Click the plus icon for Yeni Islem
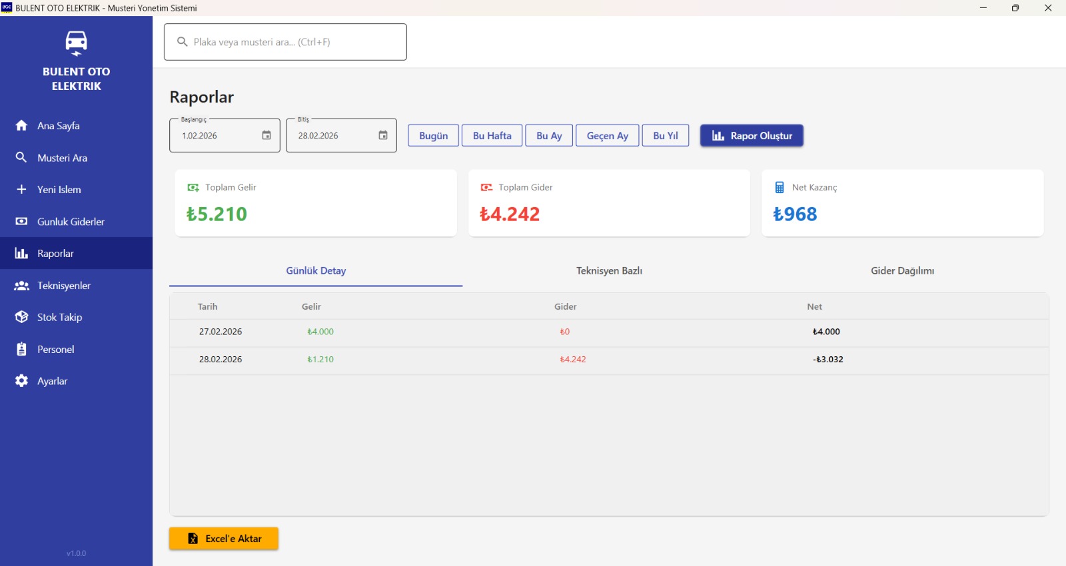 pyautogui.click(x=21, y=190)
